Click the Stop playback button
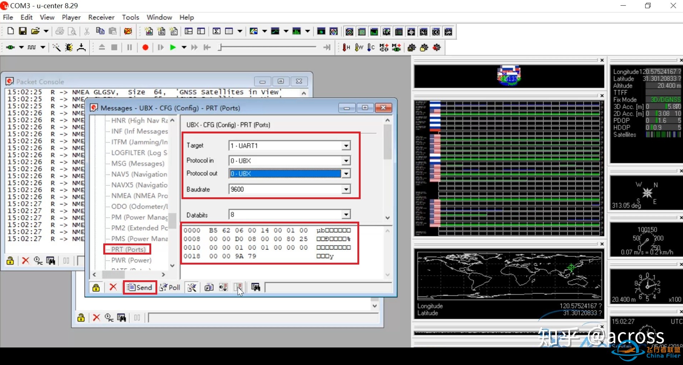Viewport: 683px width, 365px height. click(x=114, y=48)
